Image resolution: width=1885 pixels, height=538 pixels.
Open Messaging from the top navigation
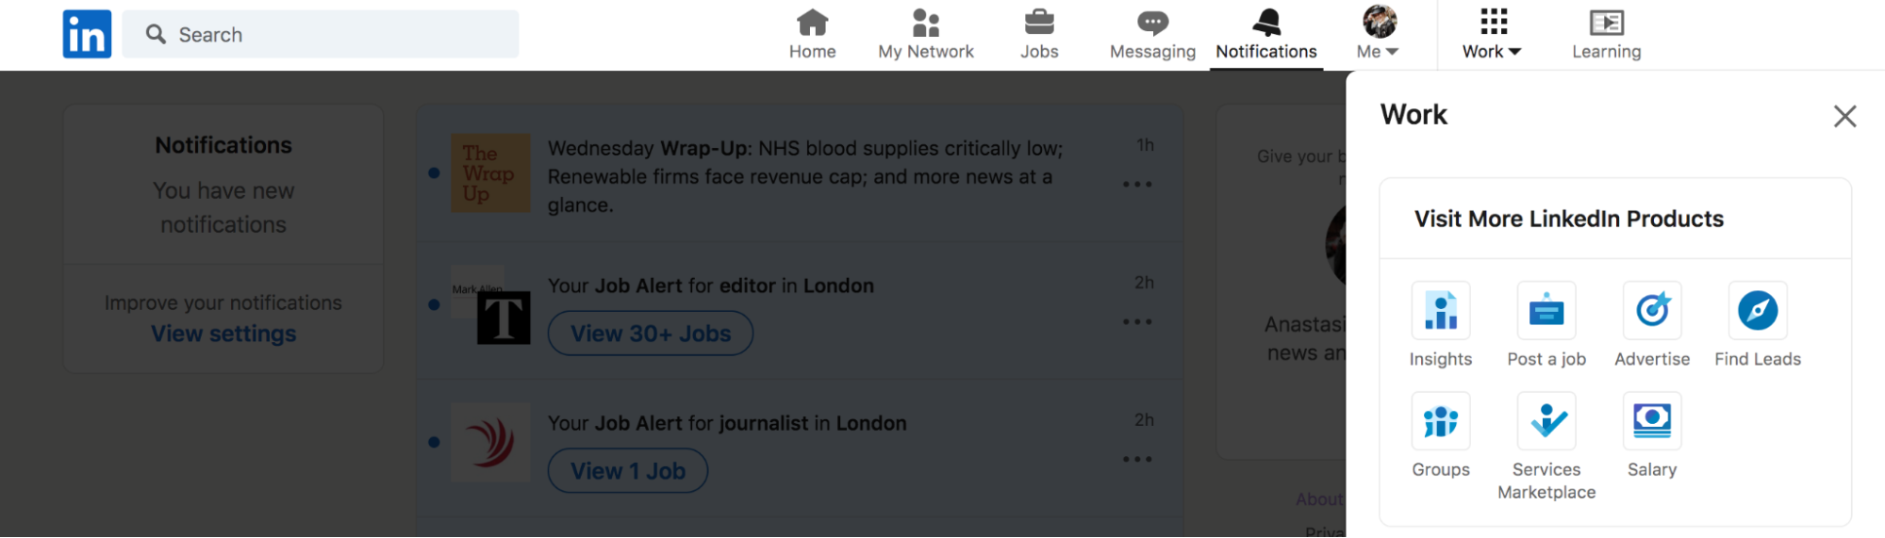click(x=1152, y=35)
